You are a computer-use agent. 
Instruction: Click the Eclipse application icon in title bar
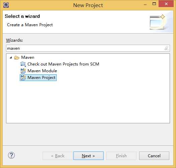pyautogui.click(x=6, y=5)
